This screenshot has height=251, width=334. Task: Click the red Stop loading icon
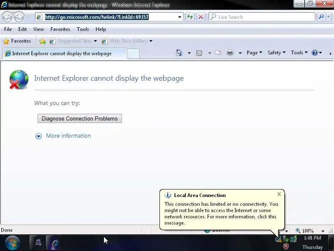[x=201, y=17]
